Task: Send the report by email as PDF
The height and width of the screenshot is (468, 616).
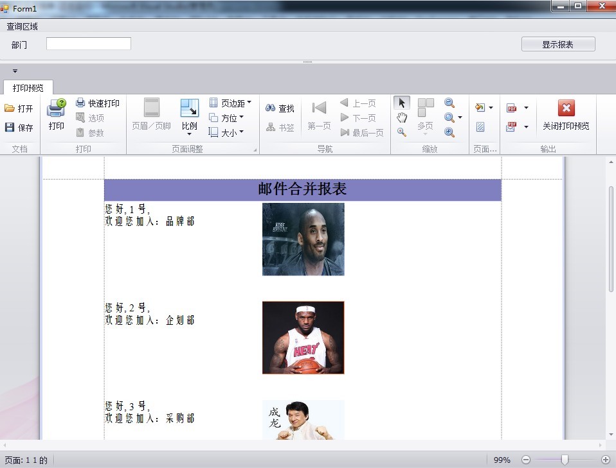Action: pyautogui.click(x=511, y=126)
